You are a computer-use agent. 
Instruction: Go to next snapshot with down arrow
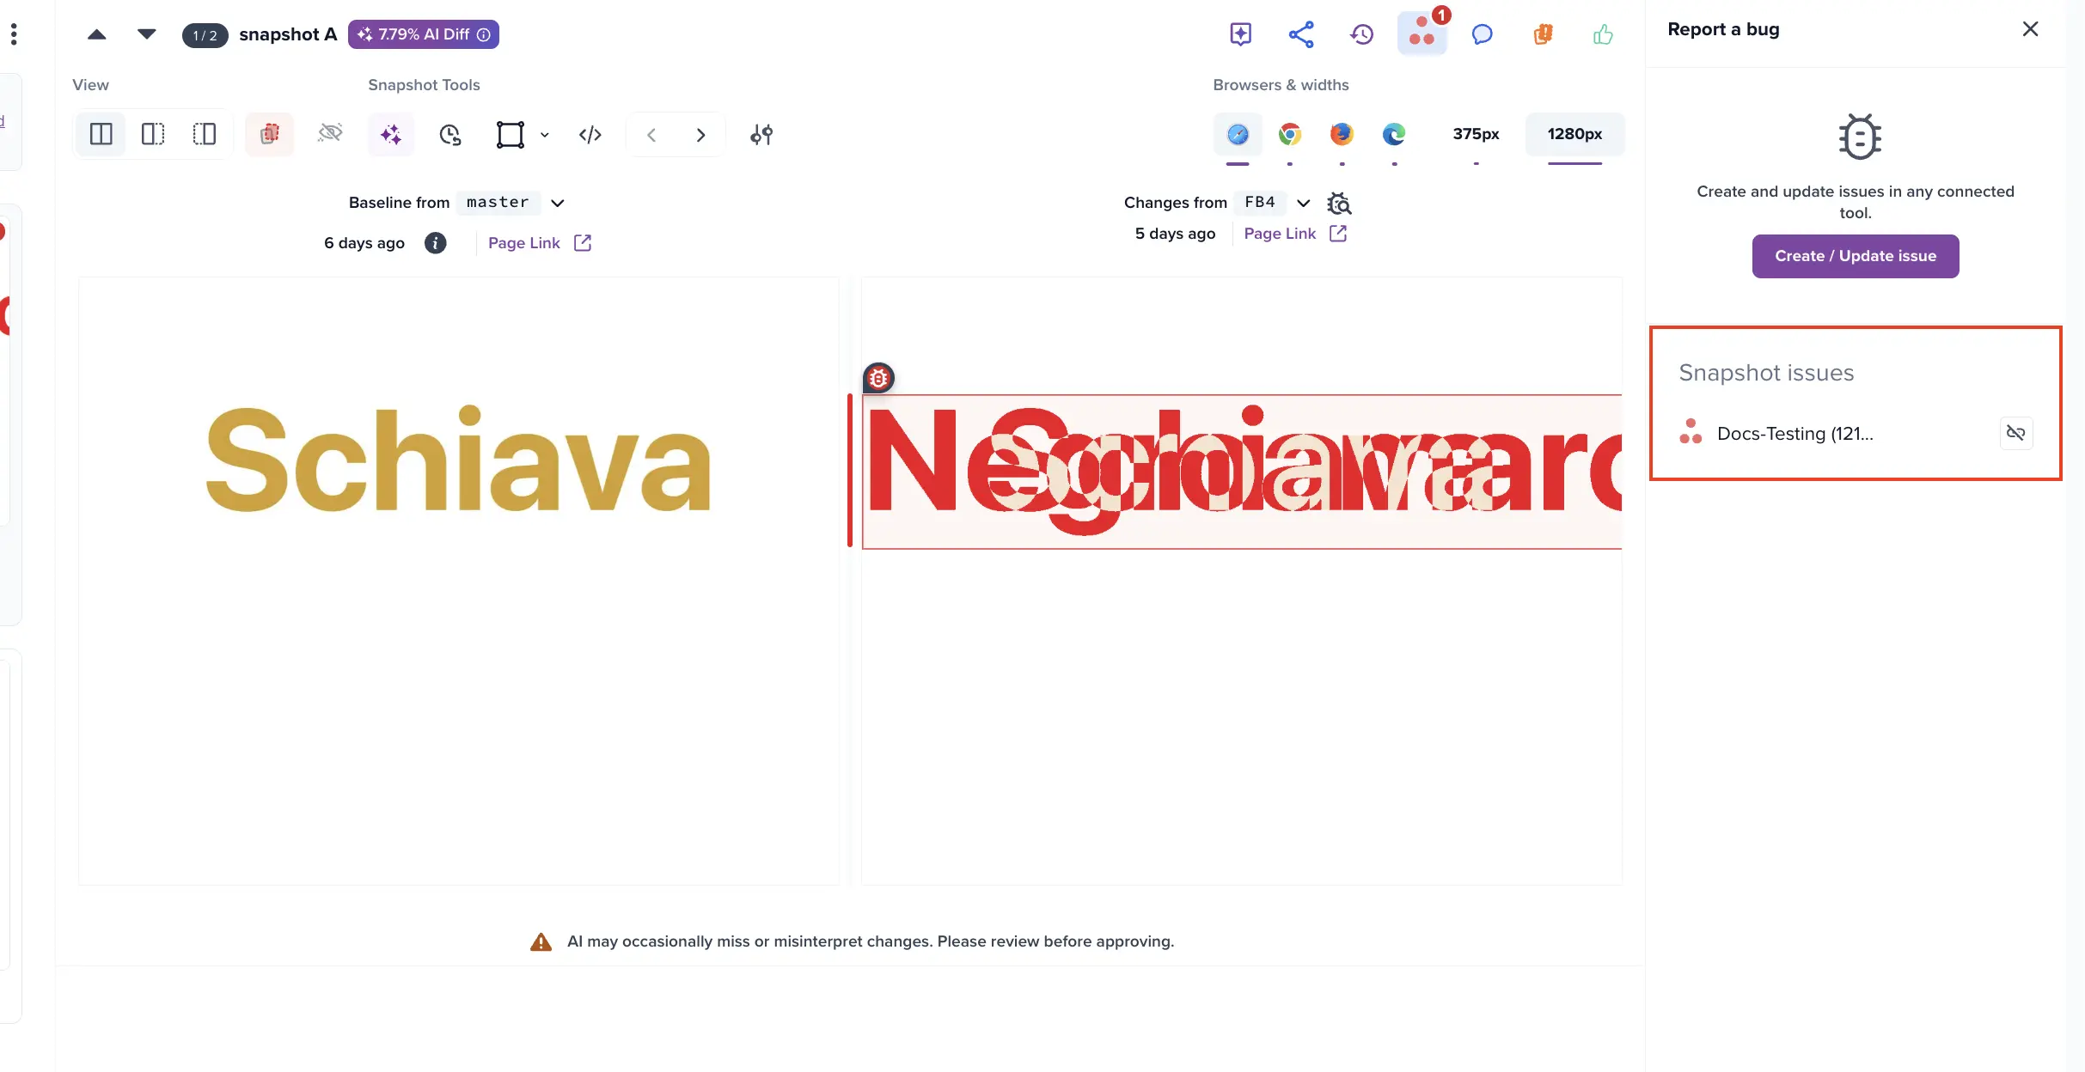tap(147, 34)
